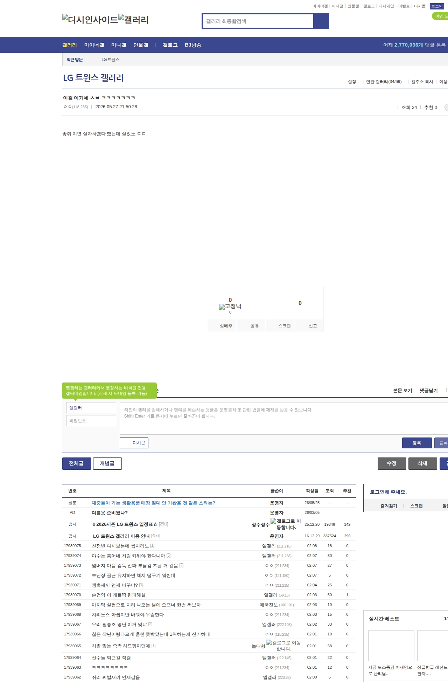The image size is (448, 682).
Task: Open the LG 트윈스 recent-visit link
Action: tap(110, 60)
